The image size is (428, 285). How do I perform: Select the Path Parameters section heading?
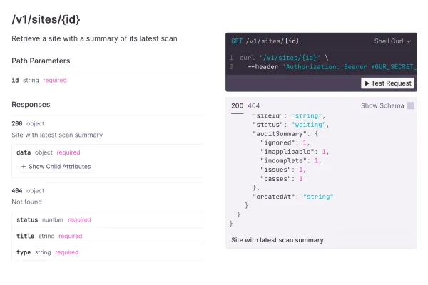click(x=41, y=61)
